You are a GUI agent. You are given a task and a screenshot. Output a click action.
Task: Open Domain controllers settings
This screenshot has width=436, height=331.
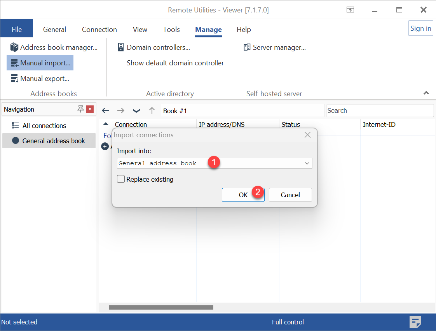pos(154,47)
